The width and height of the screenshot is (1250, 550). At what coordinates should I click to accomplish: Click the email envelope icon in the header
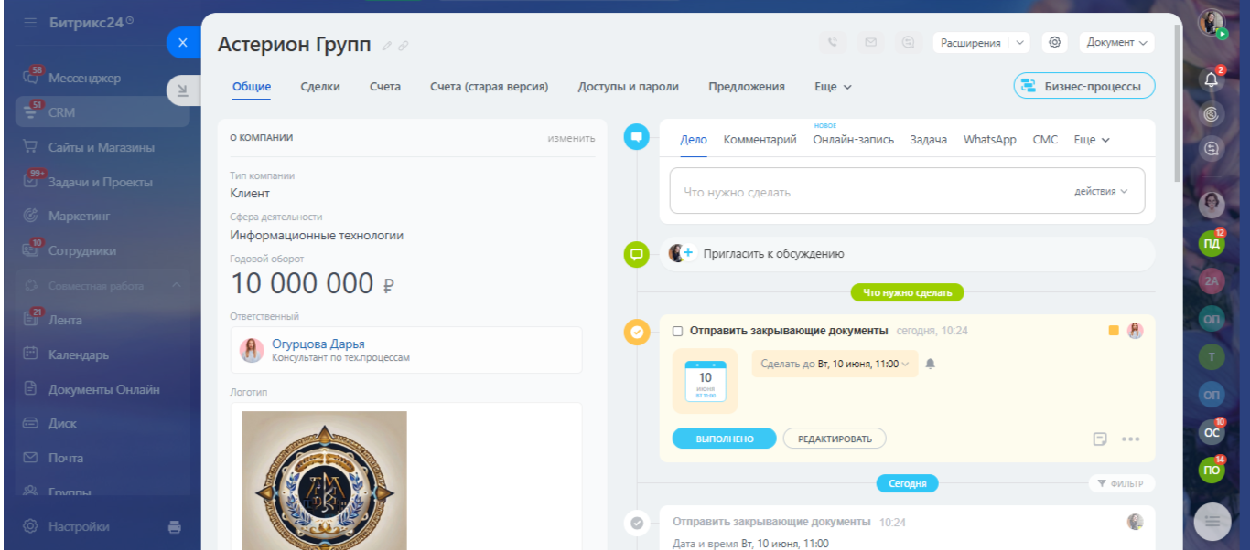click(x=870, y=42)
